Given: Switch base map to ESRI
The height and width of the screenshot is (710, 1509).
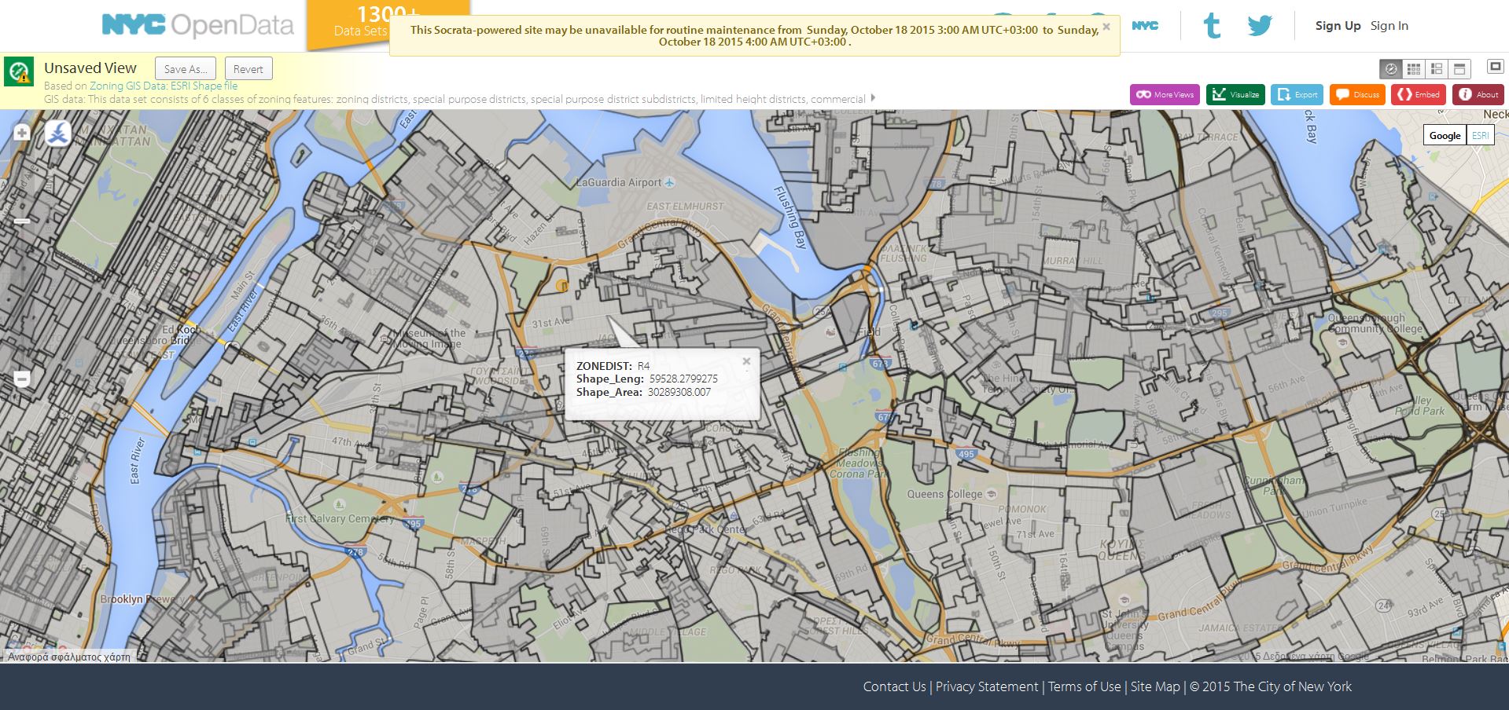Looking at the screenshot, I should click(x=1480, y=135).
